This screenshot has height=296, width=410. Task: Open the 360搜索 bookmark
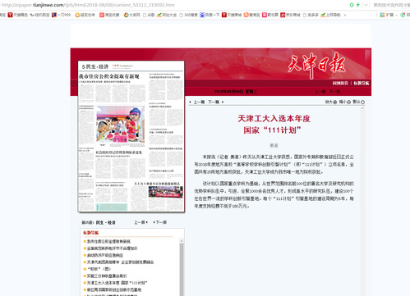pos(188,15)
